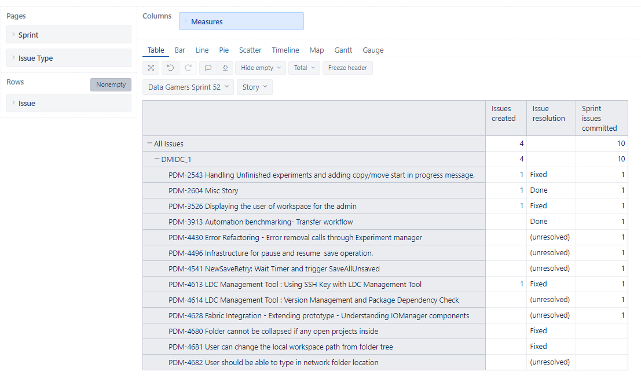Open the comment bubble icon

point(208,68)
